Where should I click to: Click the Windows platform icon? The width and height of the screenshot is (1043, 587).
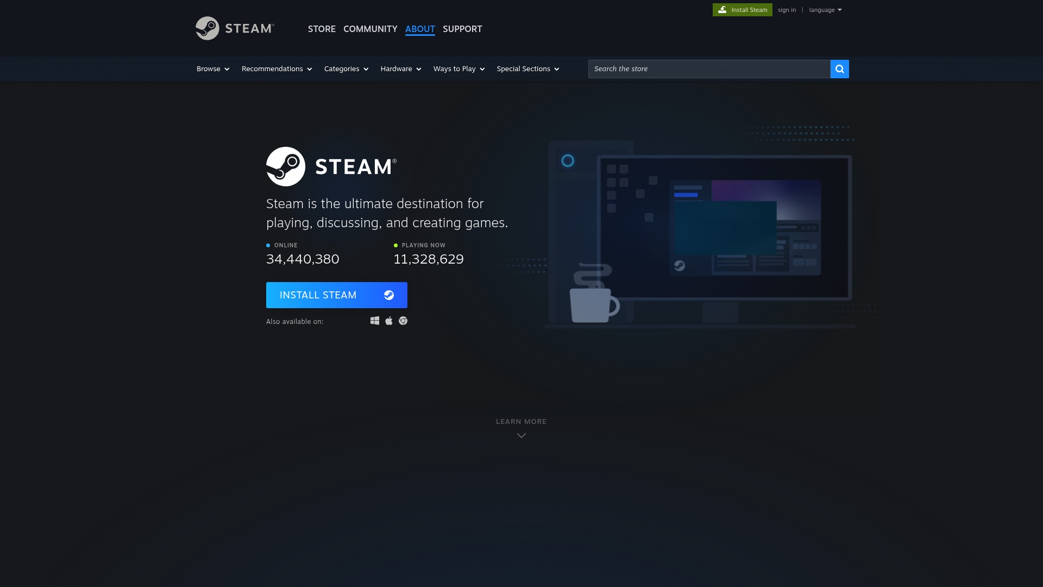pos(375,321)
